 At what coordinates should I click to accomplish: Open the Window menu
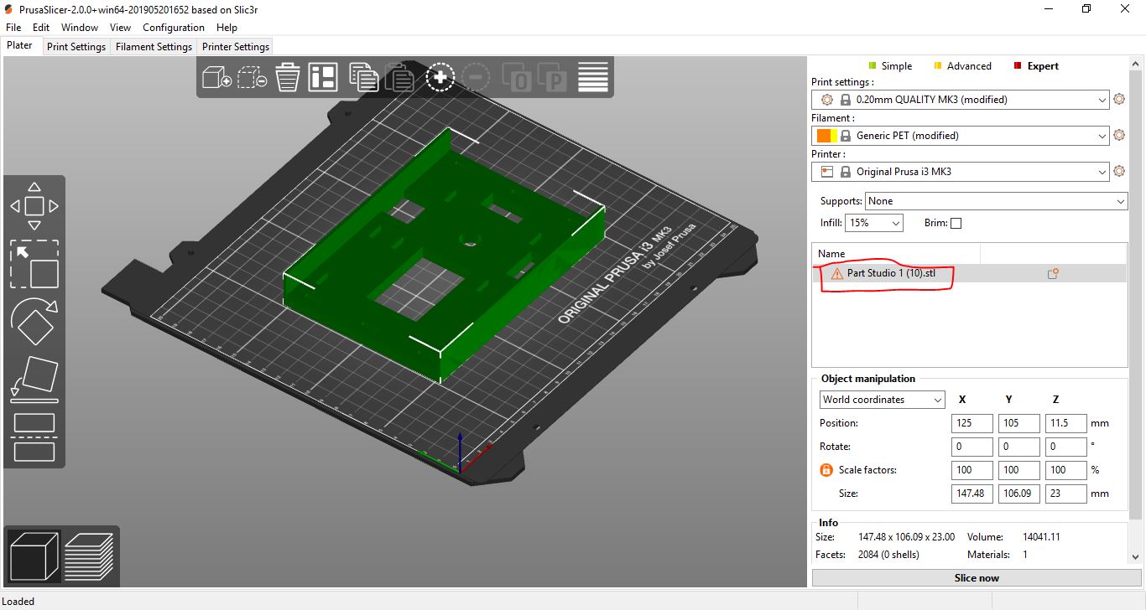point(80,28)
